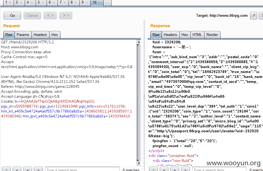The height and width of the screenshot is (171, 263).
Task: Focus the request search term field
Action: coord(82,169)
